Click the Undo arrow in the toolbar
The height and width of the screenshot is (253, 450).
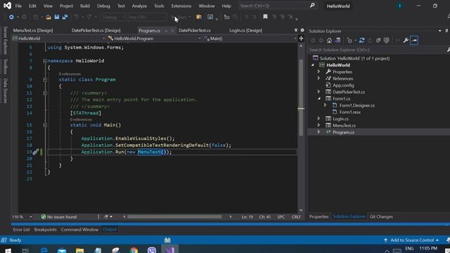pyautogui.click(x=76, y=17)
